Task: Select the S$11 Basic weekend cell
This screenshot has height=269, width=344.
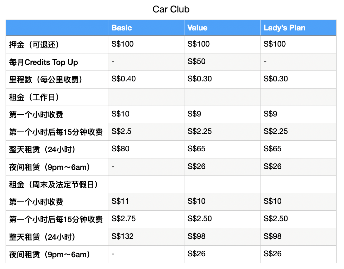Action: coord(120,201)
